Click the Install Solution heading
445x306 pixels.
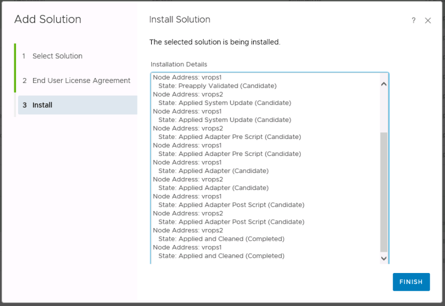(179, 20)
